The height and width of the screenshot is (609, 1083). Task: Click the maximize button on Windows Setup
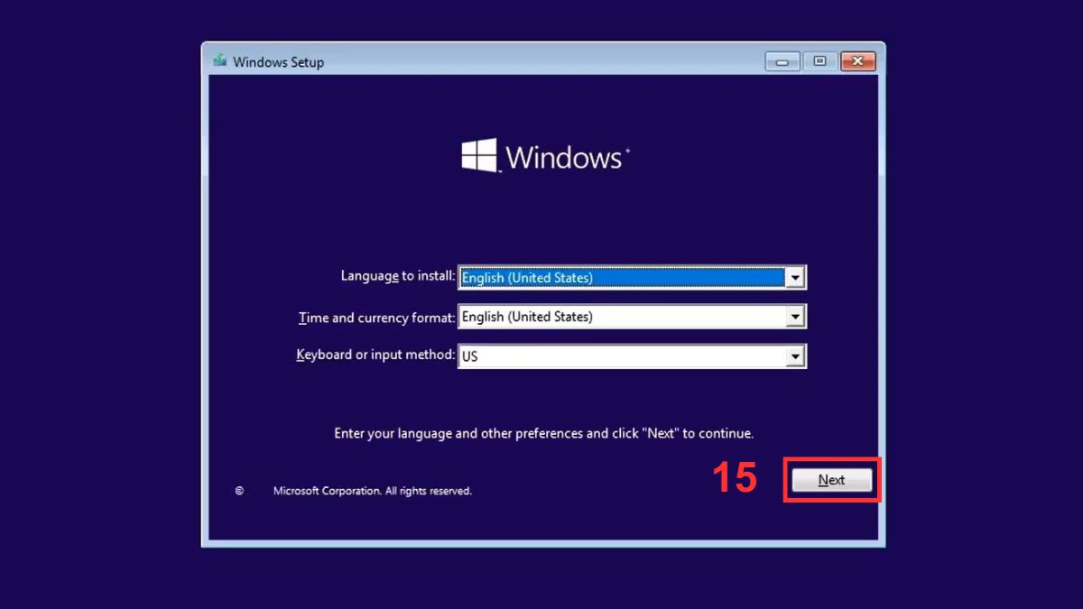point(819,60)
